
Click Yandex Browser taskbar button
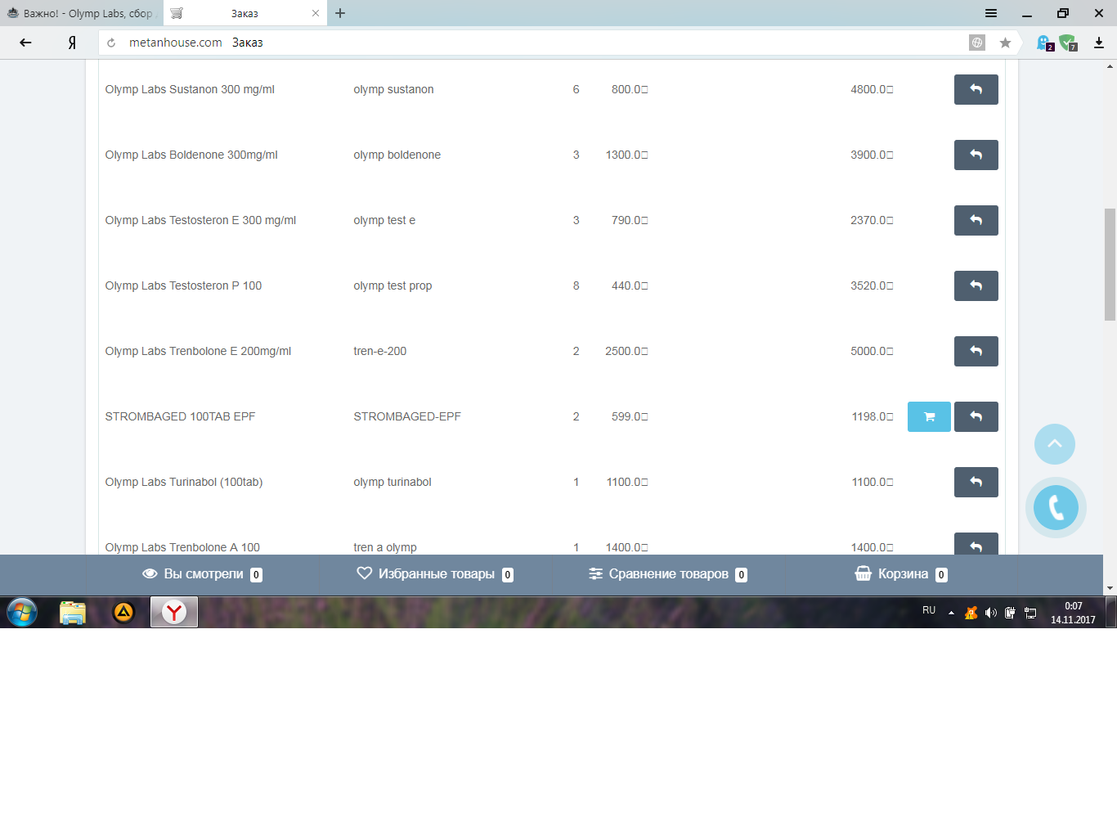[x=174, y=612]
